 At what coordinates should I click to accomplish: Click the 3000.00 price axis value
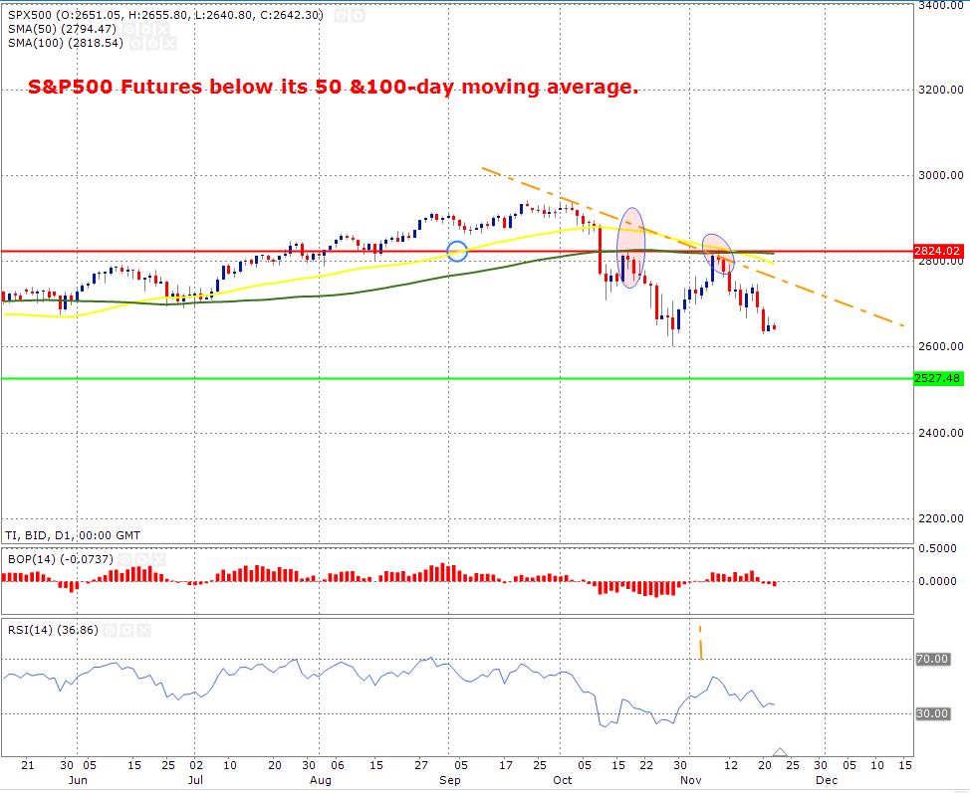[941, 175]
